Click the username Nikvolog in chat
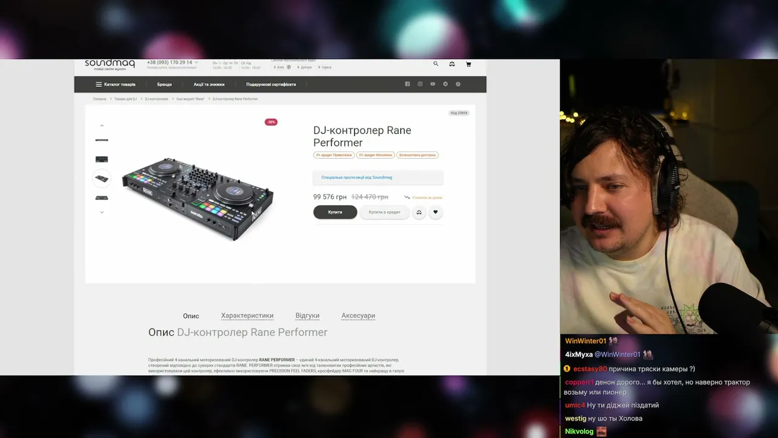Viewport: 778px width, 438px height. 579,432
